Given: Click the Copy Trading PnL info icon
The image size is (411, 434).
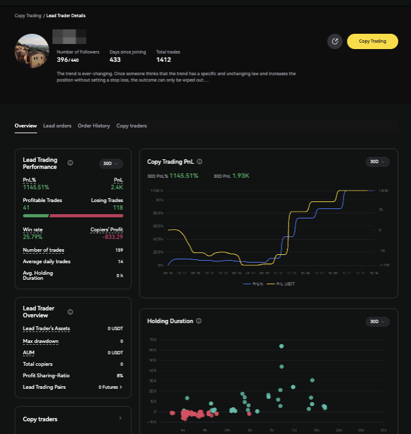Looking at the screenshot, I should tap(200, 162).
